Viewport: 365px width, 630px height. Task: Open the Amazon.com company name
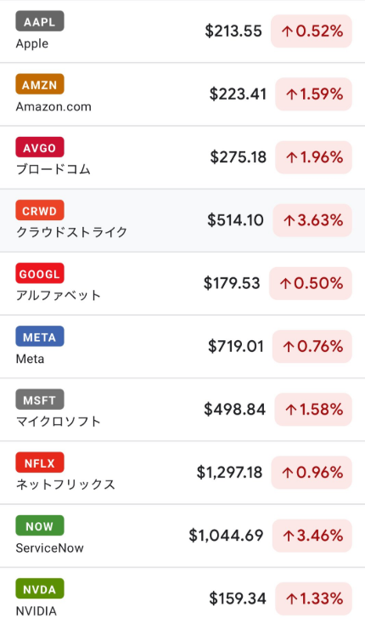pos(53,107)
